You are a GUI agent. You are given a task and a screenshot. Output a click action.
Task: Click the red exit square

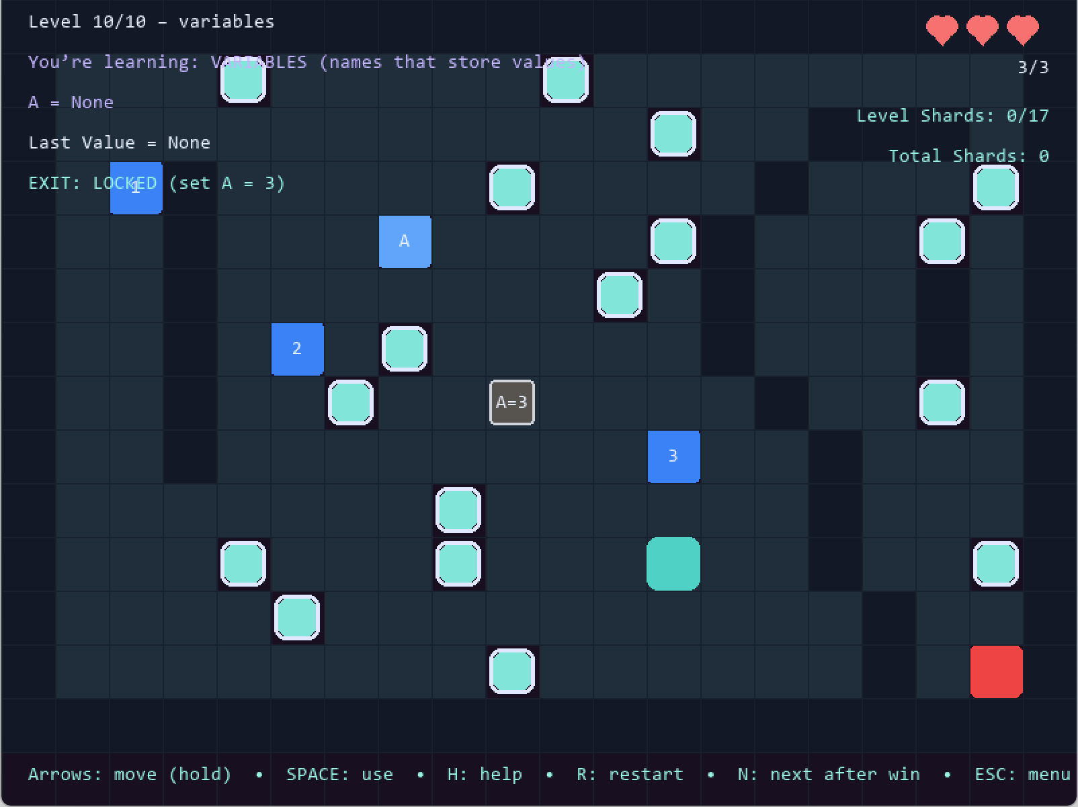coord(997,672)
